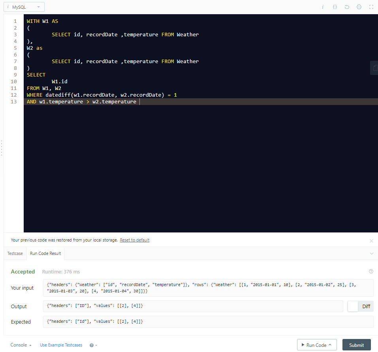Click the curly braces format code icon

(335, 7)
